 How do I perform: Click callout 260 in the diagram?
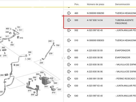pyautogui.click(x=2, y=75)
